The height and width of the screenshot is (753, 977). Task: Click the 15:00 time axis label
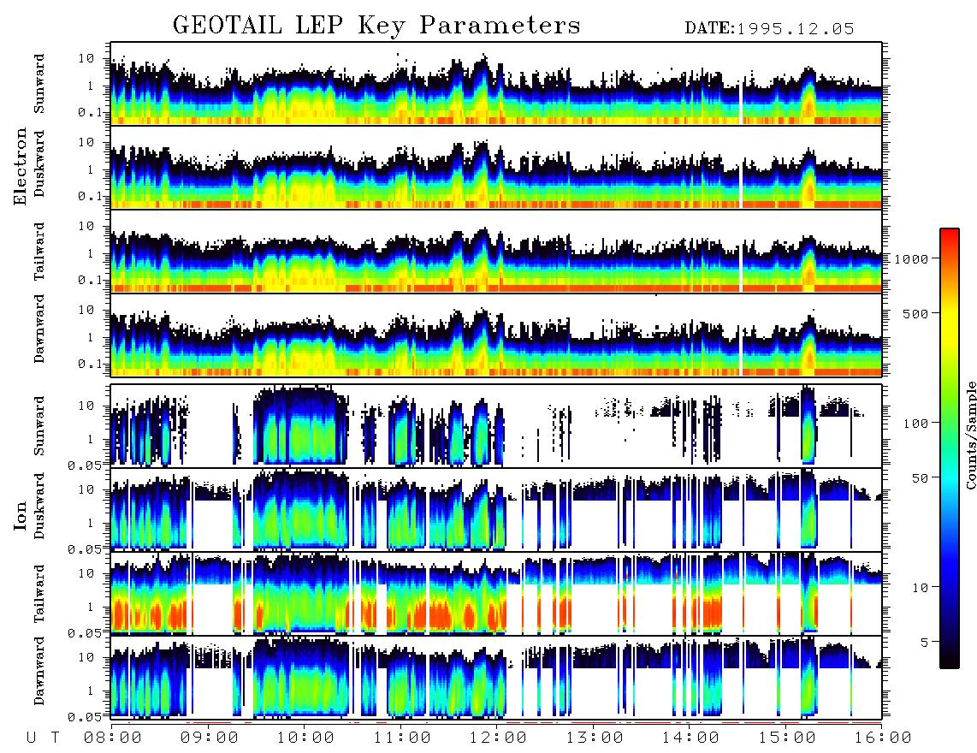click(787, 738)
